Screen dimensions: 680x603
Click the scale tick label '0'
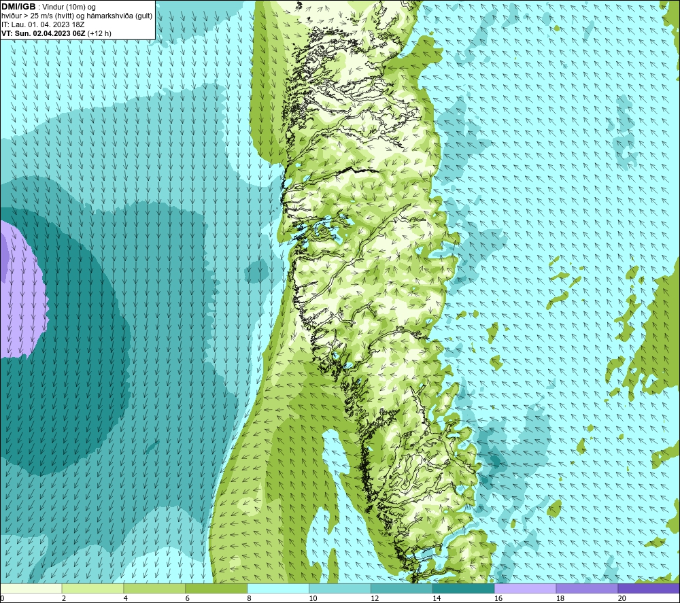tap(2, 598)
